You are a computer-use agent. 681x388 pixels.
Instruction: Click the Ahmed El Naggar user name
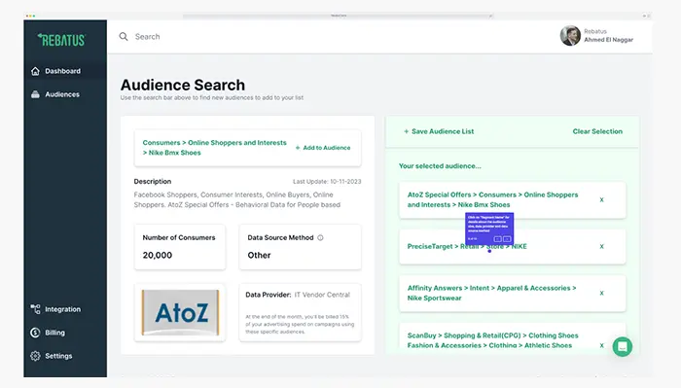(608, 40)
